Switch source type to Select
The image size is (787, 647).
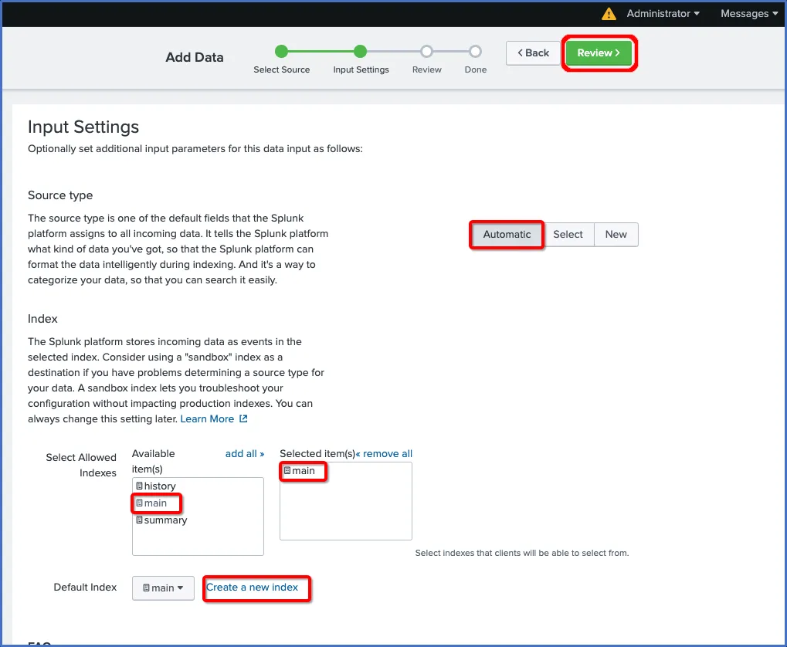(x=568, y=235)
